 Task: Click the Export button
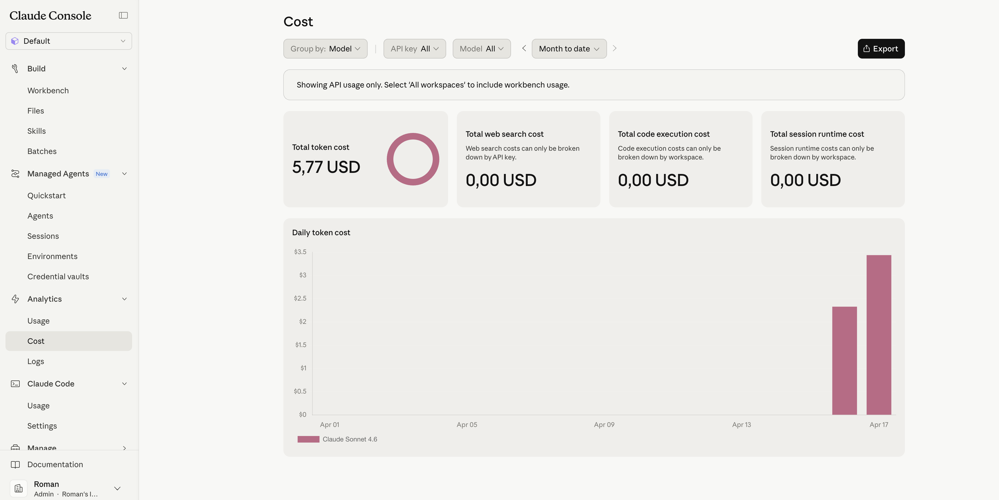click(881, 49)
